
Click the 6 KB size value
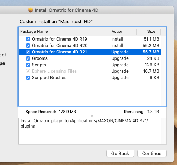pyautogui.click(x=154, y=78)
